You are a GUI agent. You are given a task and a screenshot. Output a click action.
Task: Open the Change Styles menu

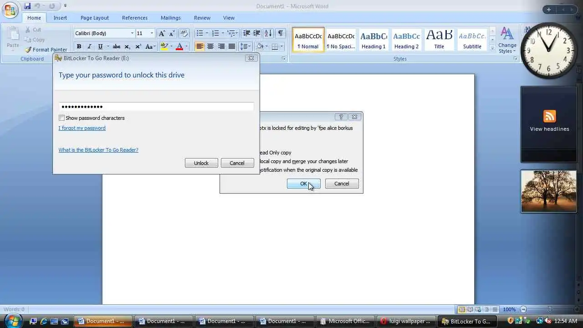[507, 40]
